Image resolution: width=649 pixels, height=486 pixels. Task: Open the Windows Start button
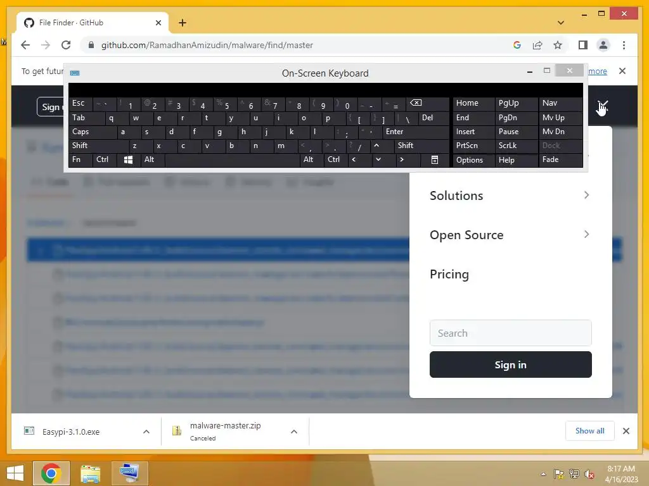coord(15,473)
